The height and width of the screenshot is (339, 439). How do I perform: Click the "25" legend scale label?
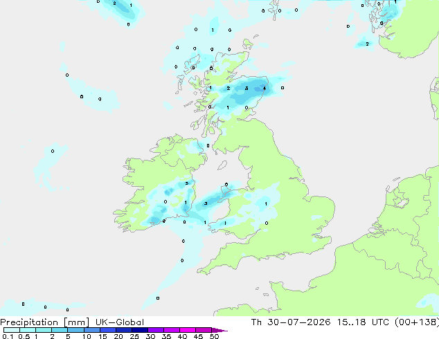tap(134, 336)
